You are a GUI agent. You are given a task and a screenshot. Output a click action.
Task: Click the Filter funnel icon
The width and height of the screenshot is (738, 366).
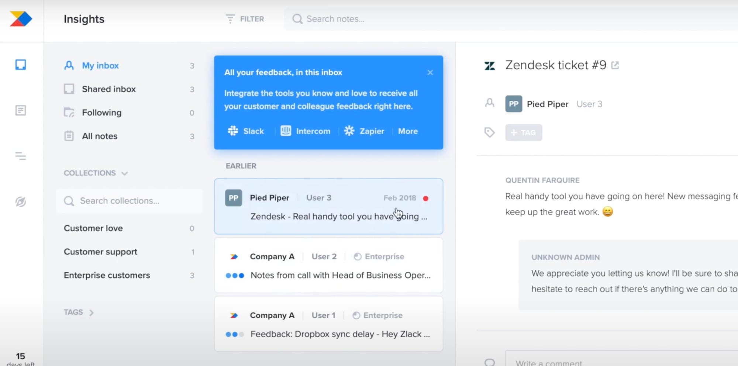[230, 19]
